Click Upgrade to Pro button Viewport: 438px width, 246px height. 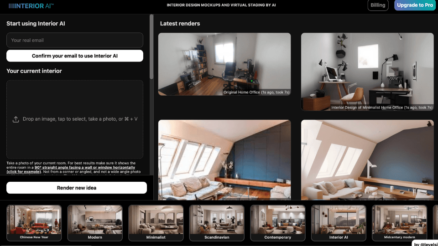point(415,5)
